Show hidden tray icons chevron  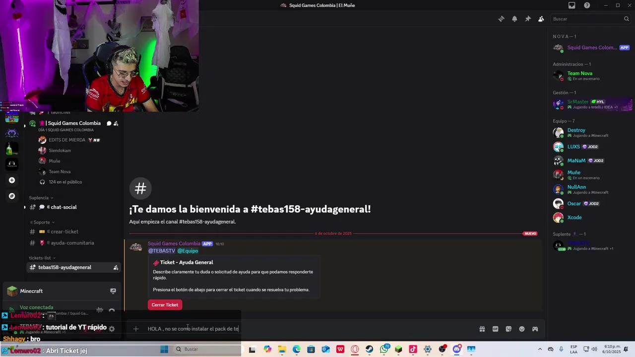click(x=540, y=349)
